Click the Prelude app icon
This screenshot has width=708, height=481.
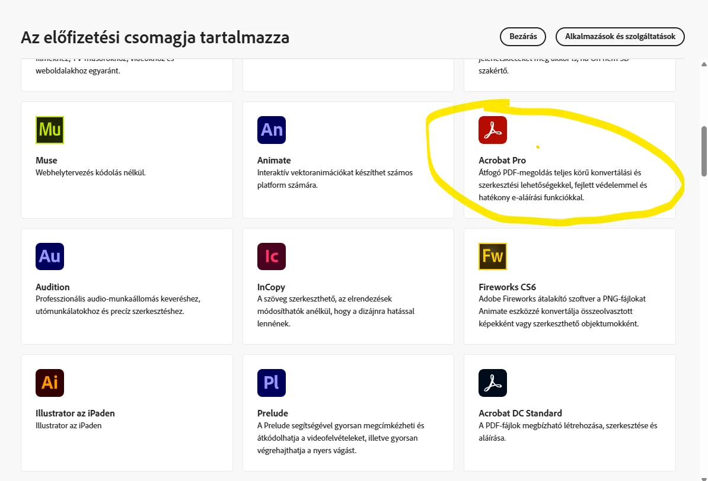tap(272, 383)
